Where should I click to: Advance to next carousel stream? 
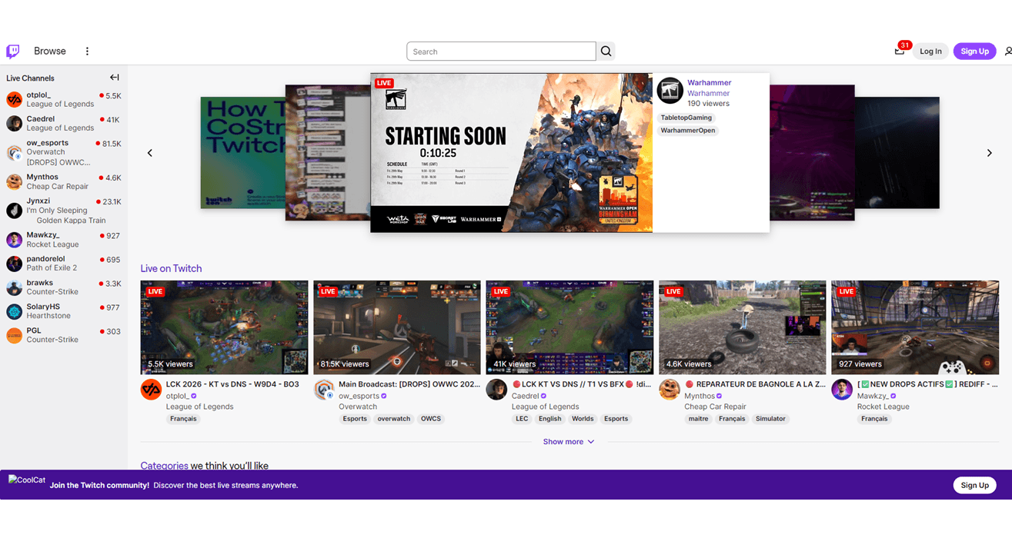click(990, 153)
